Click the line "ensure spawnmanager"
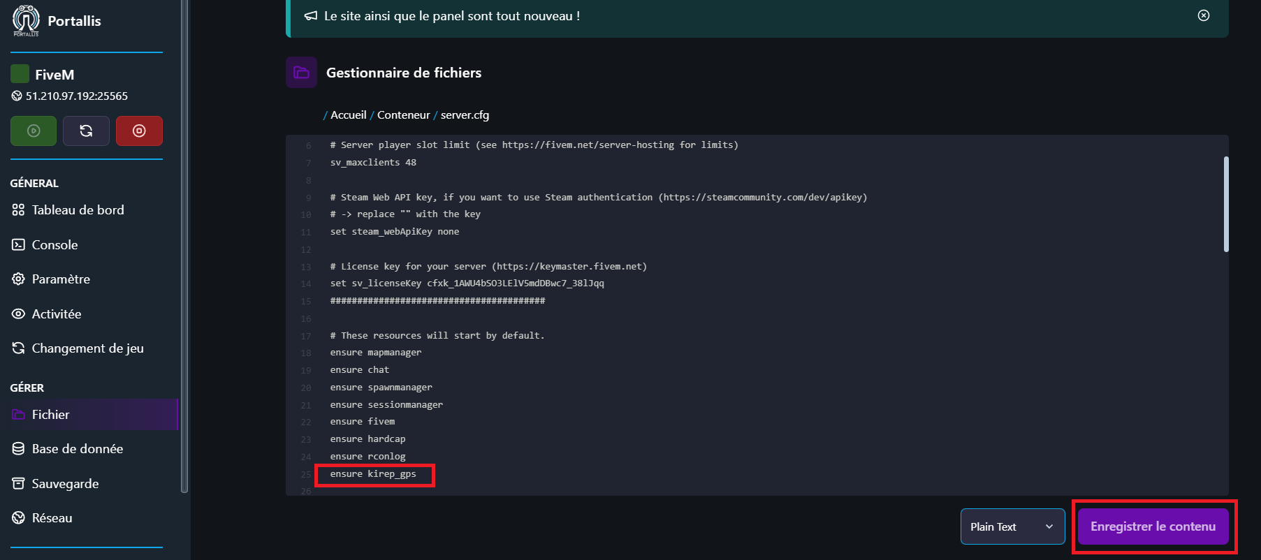1261x560 pixels. (x=381, y=388)
